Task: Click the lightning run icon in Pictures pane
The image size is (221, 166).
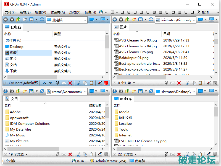Action: (166, 83)
